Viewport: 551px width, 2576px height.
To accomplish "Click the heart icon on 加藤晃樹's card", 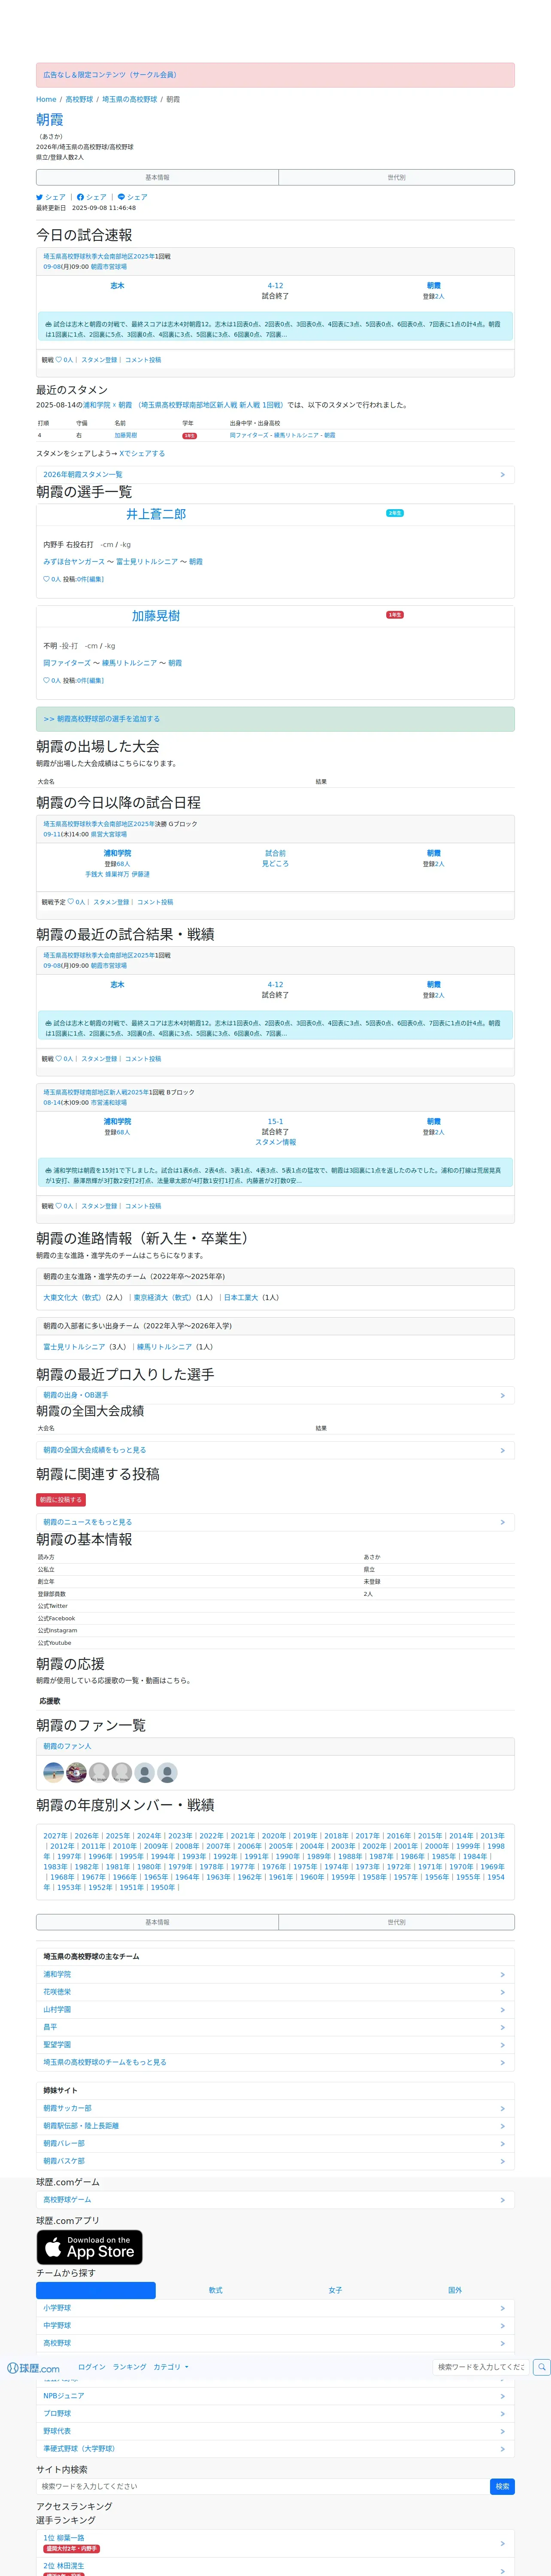I will tap(46, 680).
